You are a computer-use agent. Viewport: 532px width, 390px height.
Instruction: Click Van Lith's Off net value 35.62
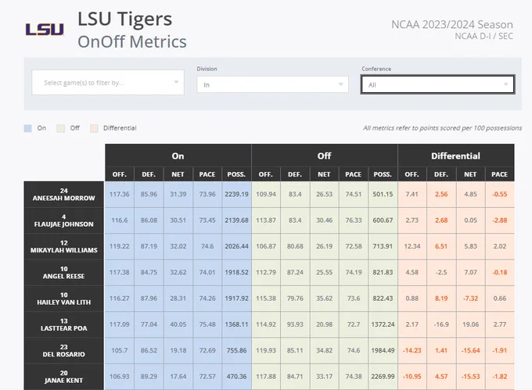[324, 299]
